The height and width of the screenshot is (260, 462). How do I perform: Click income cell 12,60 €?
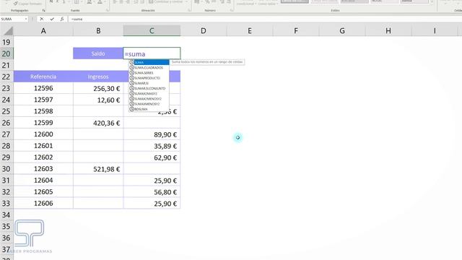tap(98, 100)
